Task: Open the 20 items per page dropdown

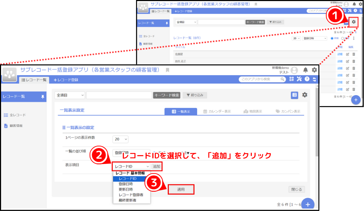Action: [120, 139]
